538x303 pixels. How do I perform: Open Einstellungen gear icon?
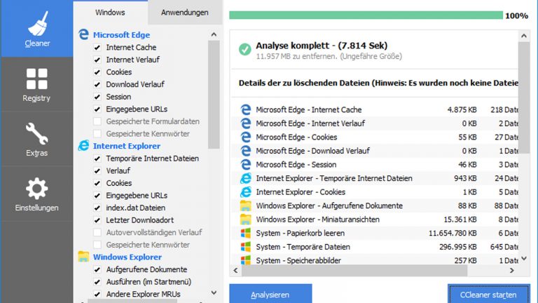[x=36, y=188]
